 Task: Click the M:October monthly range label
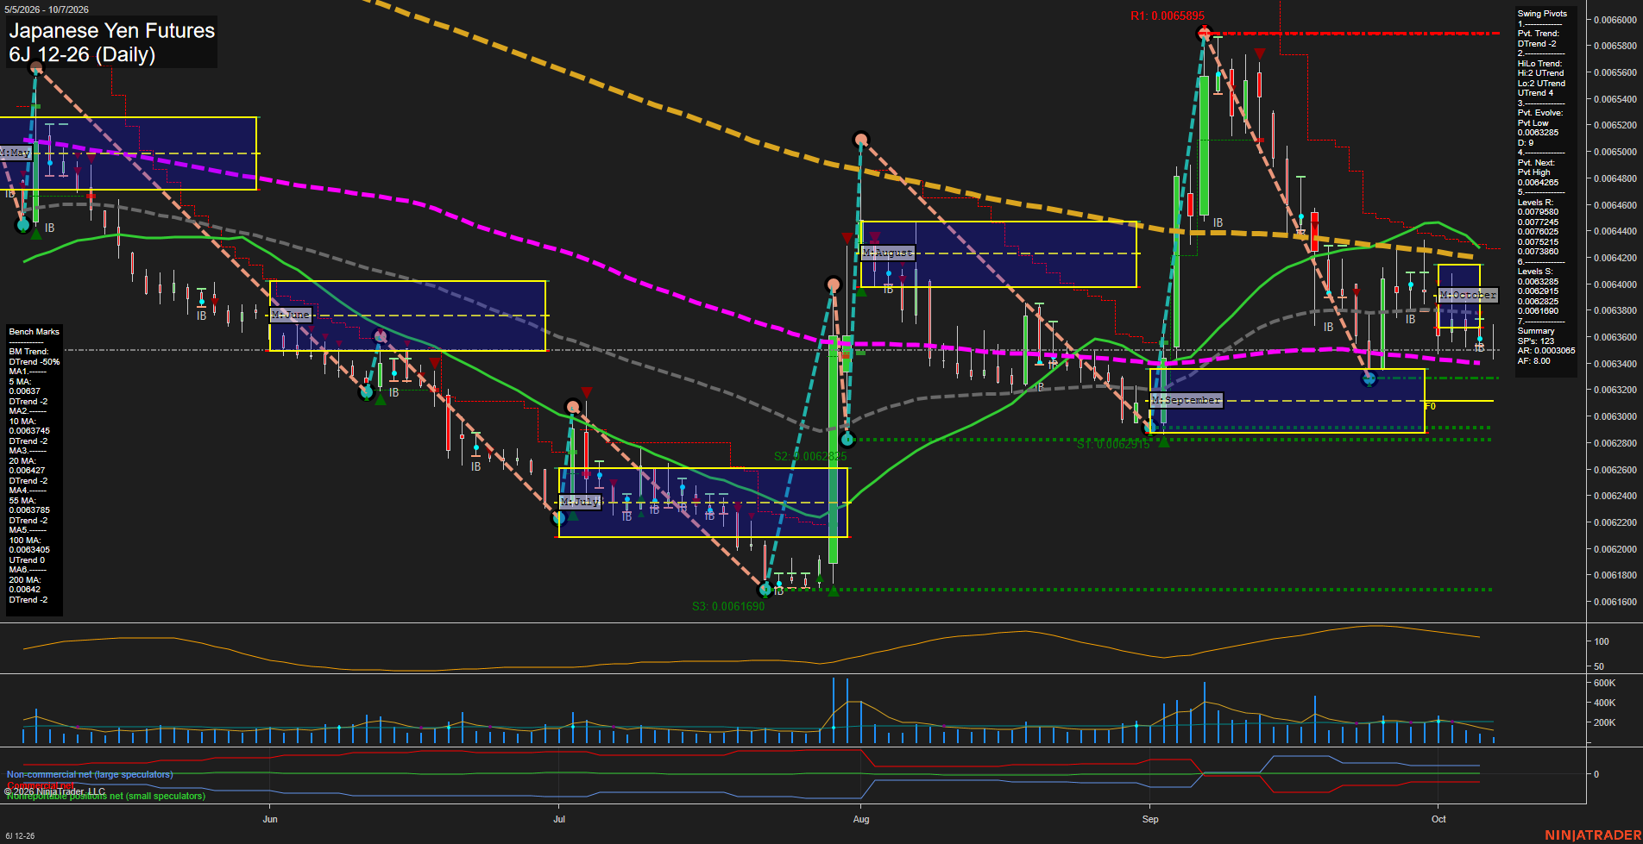[x=1468, y=295]
